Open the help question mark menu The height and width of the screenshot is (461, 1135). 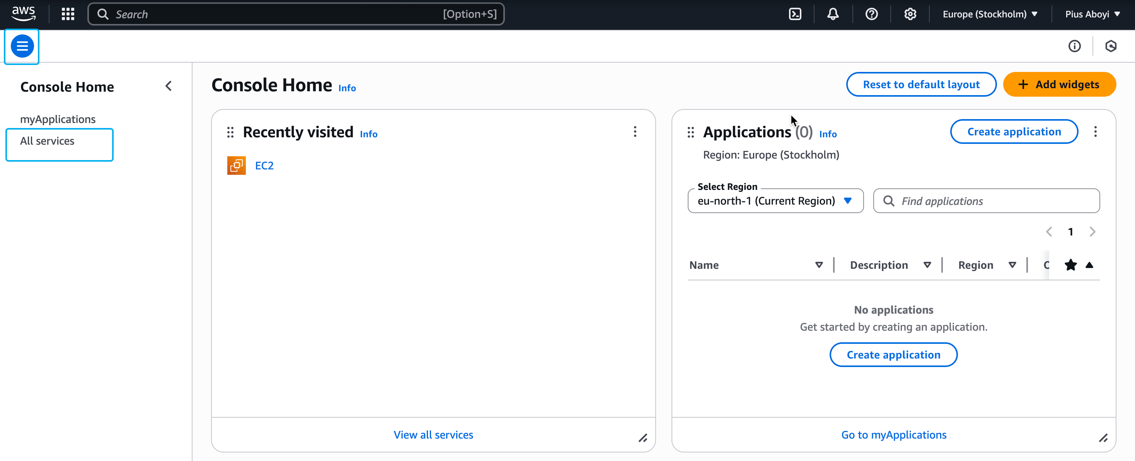pos(871,14)
